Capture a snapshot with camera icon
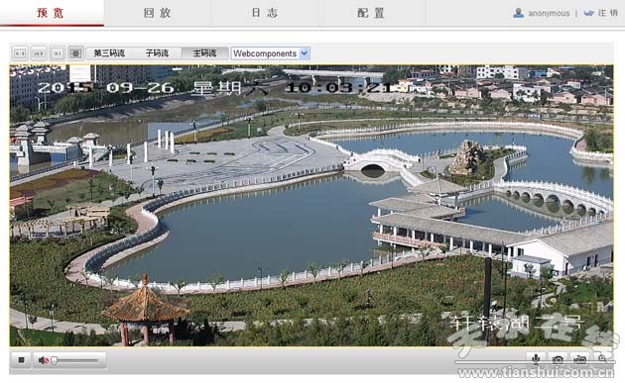Viewport: 625px width, 383px height. click(x=558, y=359)
